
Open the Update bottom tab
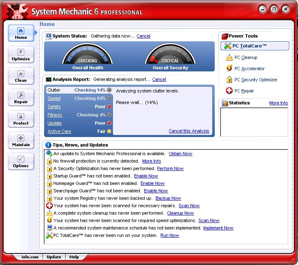[54, 257]
